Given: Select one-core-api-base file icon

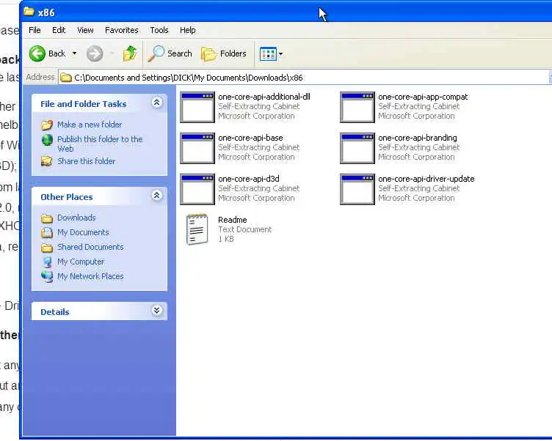Looking at the screenshot, I should tap(197, 148).
